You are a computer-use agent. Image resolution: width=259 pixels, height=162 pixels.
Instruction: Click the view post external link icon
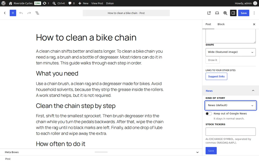click(x=209, y=13)
